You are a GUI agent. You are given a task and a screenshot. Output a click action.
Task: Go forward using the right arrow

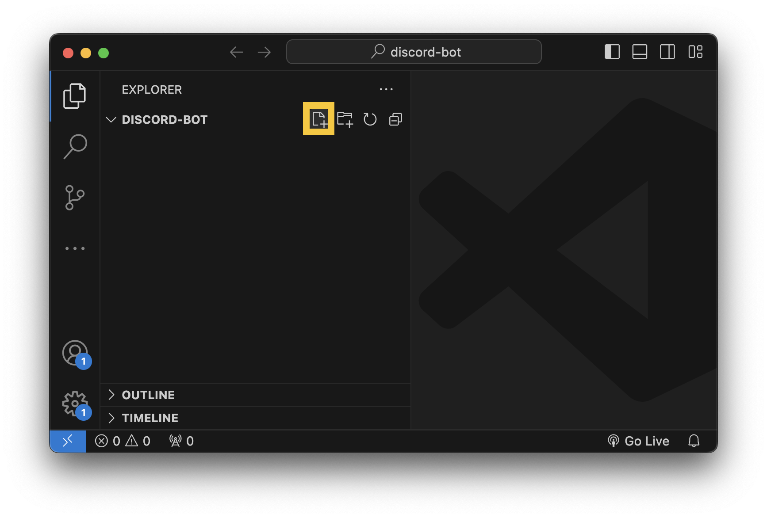(264, 52)
